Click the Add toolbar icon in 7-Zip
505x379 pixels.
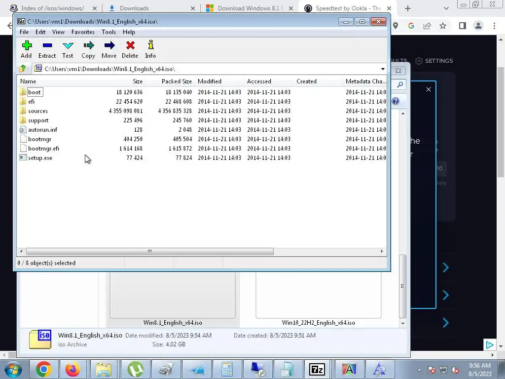point(27,49)
